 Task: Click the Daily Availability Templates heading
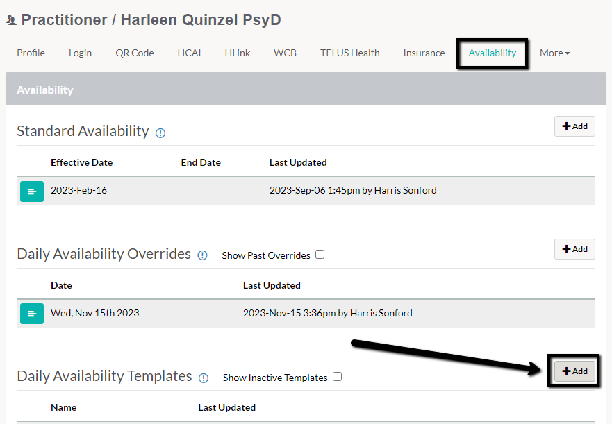click(105, 376)
